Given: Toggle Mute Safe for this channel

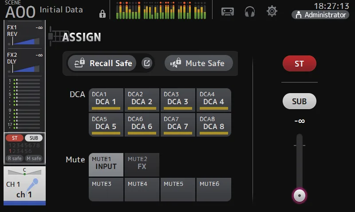Looking at the screenshot, I should (199, 63).
